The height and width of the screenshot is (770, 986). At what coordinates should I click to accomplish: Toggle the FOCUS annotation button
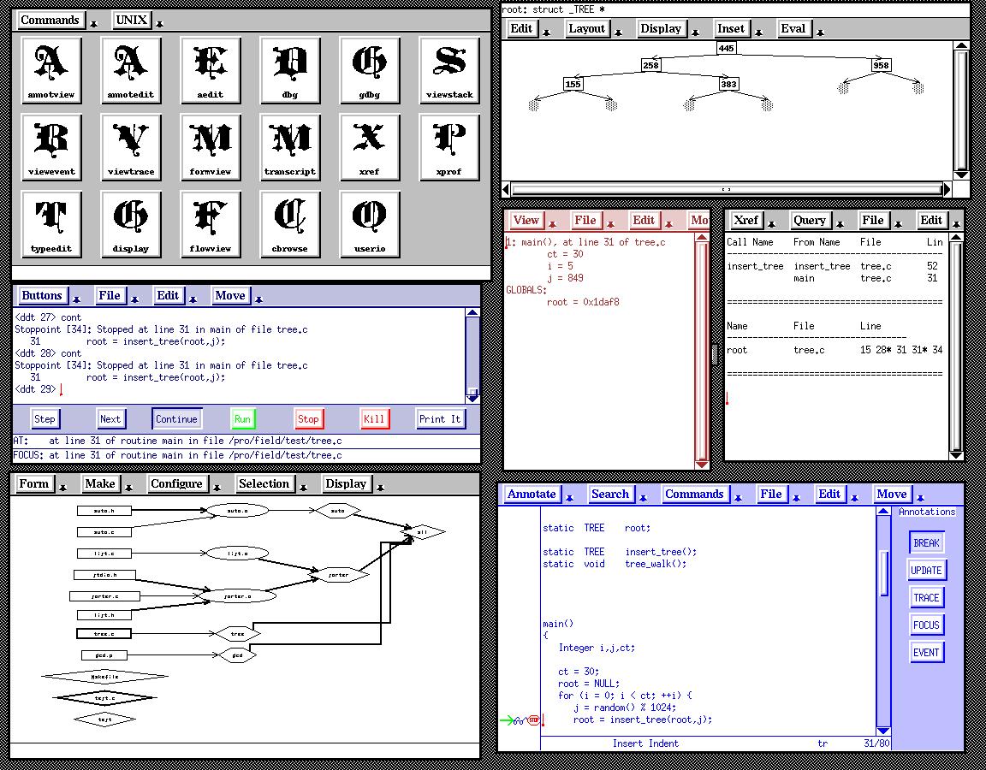coord(926,625)
